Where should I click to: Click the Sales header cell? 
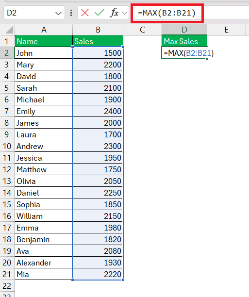(x=98, y=41)
